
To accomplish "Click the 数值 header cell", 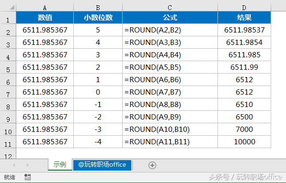I will coord(45,18).
